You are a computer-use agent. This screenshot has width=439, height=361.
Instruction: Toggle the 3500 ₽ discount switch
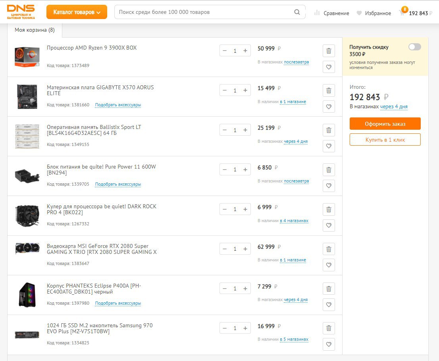(x=415, y=47)
